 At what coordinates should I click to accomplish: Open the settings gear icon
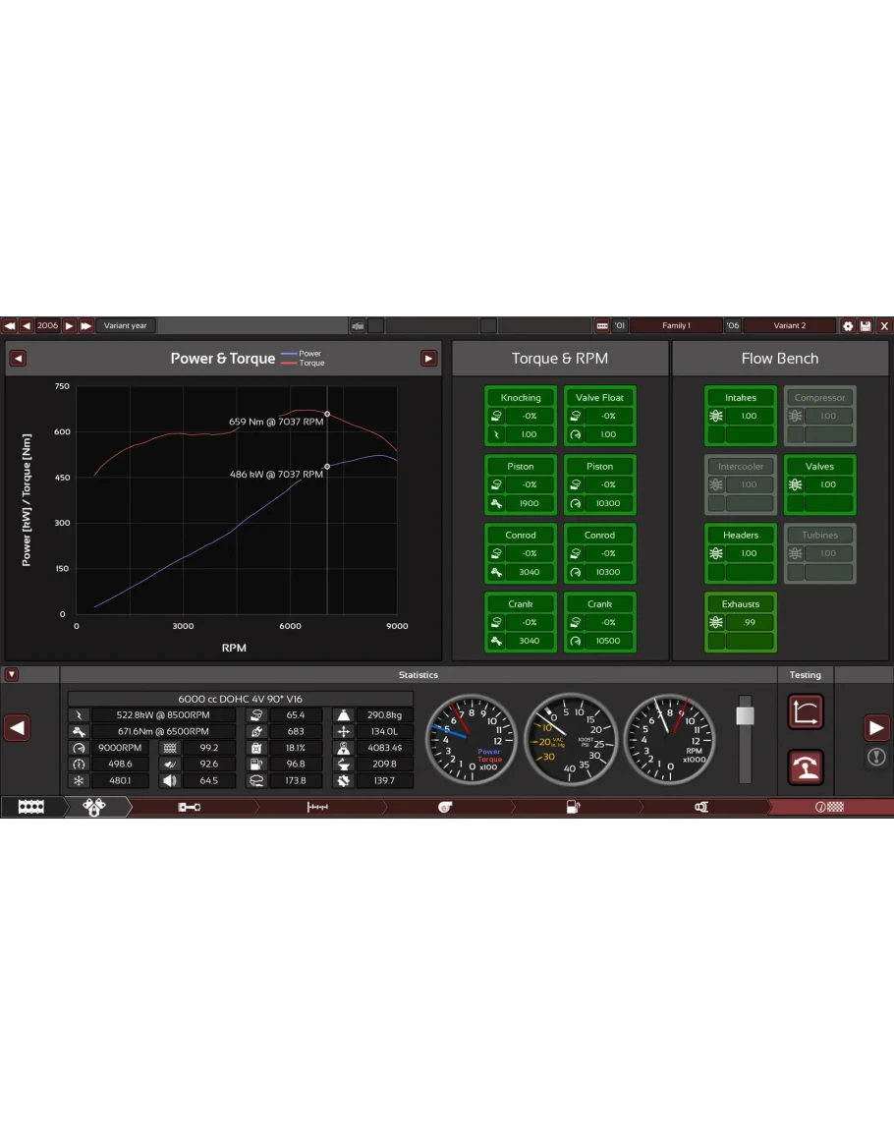[848, 325]
